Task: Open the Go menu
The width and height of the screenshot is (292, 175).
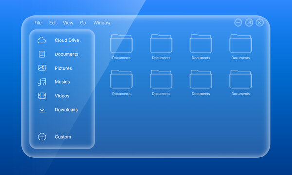Action: [x=83, y=23]
